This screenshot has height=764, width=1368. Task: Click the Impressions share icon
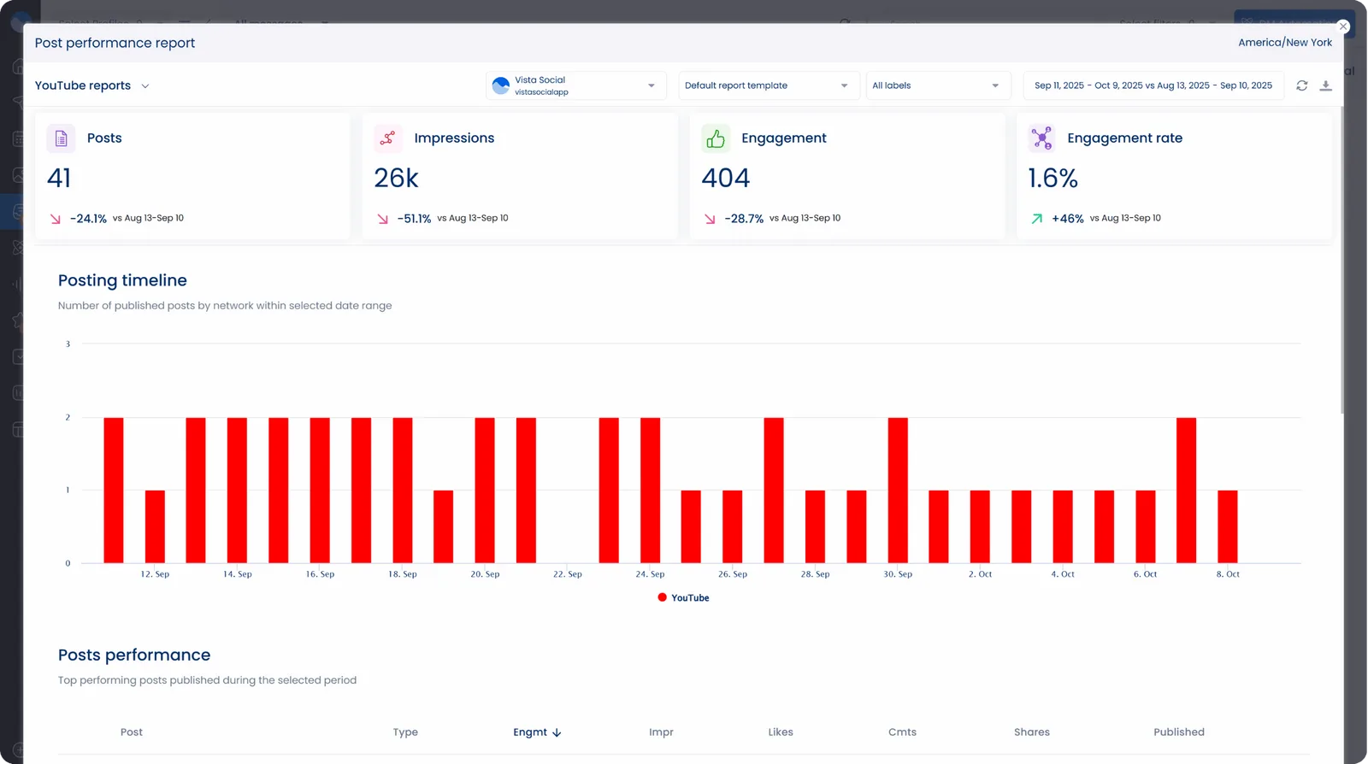point(388,138)
